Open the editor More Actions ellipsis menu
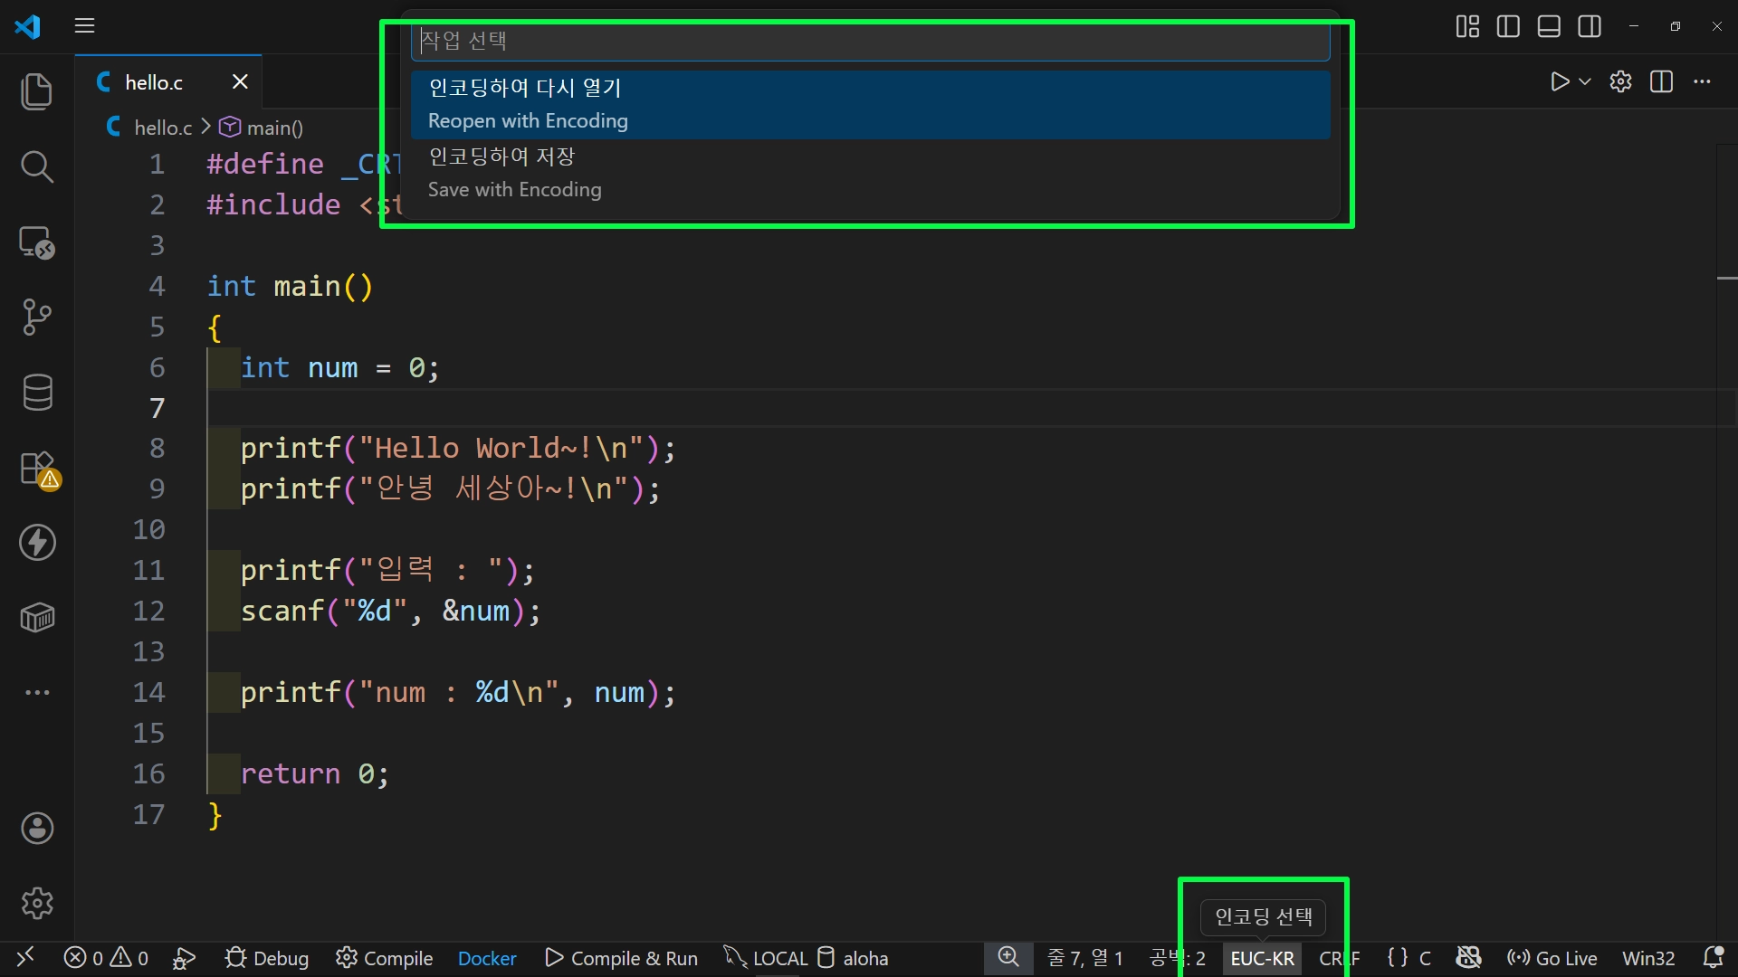This screenshot has width=1738, height=977. click(x=1702, y=81)
